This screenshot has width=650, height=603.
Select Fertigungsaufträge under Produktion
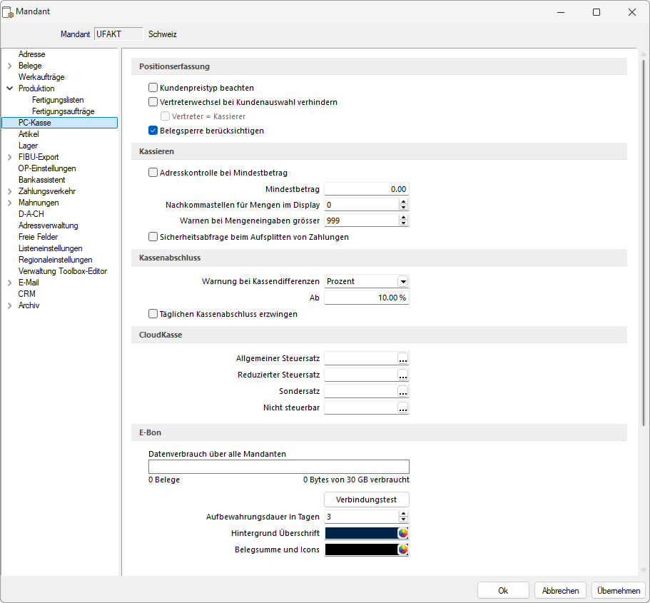64,111
